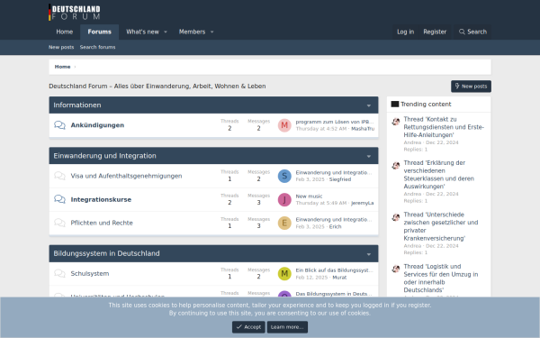Image resolution: width=540 pixels, height=338 pixels.
Task: Open the Members tab
Action: pos(192,32)
